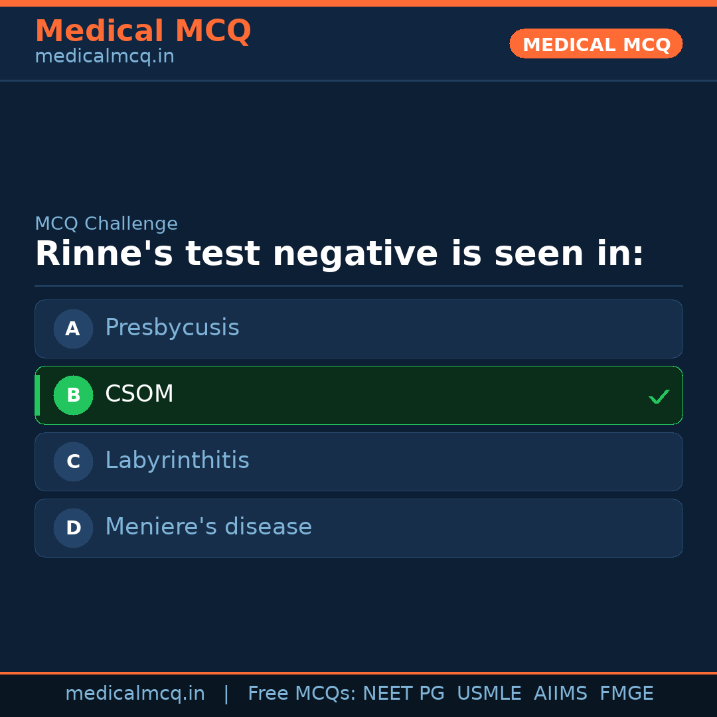
Task: Click the Free MCQs footer text
Action: [301, 694]
